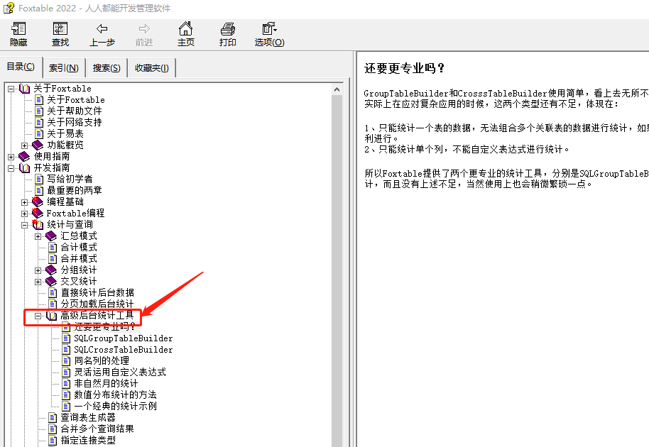Select the 高级后台统计工具 tree label
The width and height of the screenshot is (649, 447).
97,316
